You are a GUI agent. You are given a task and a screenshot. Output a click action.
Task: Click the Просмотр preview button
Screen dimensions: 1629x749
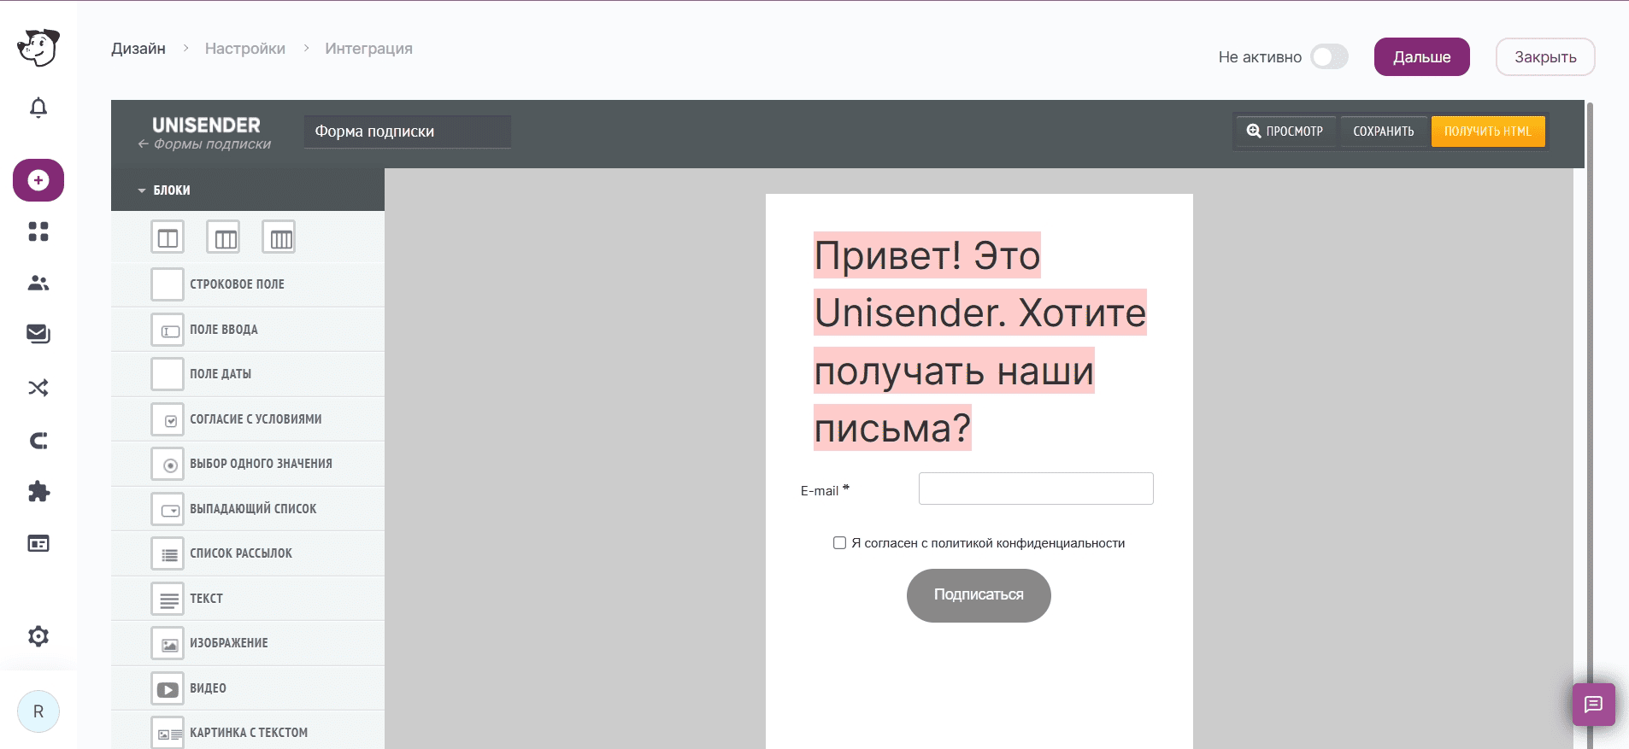[x=1285, y=132]
